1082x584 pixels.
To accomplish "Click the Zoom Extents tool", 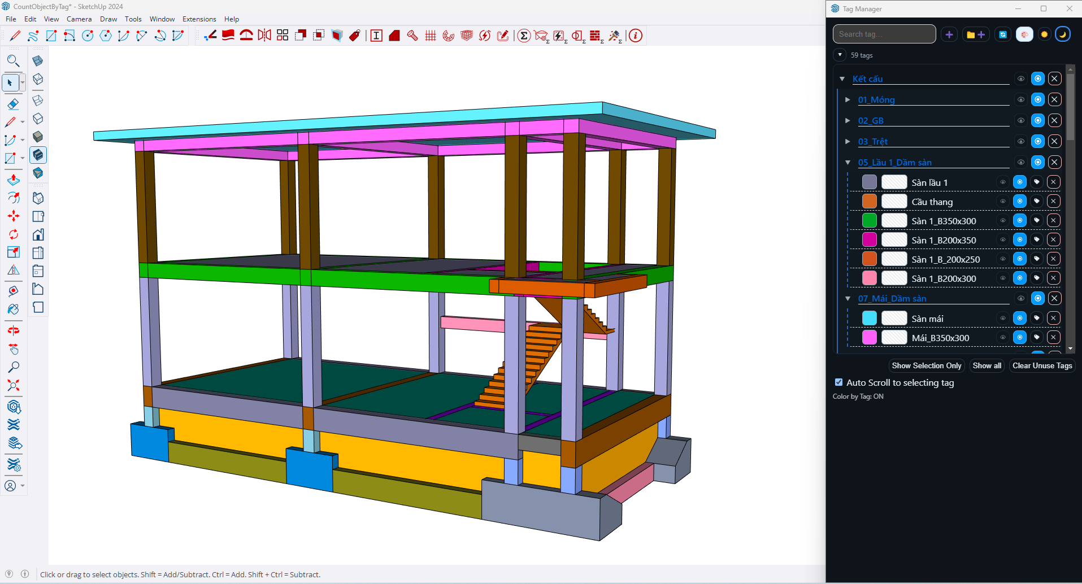I will tap(14, 386).
